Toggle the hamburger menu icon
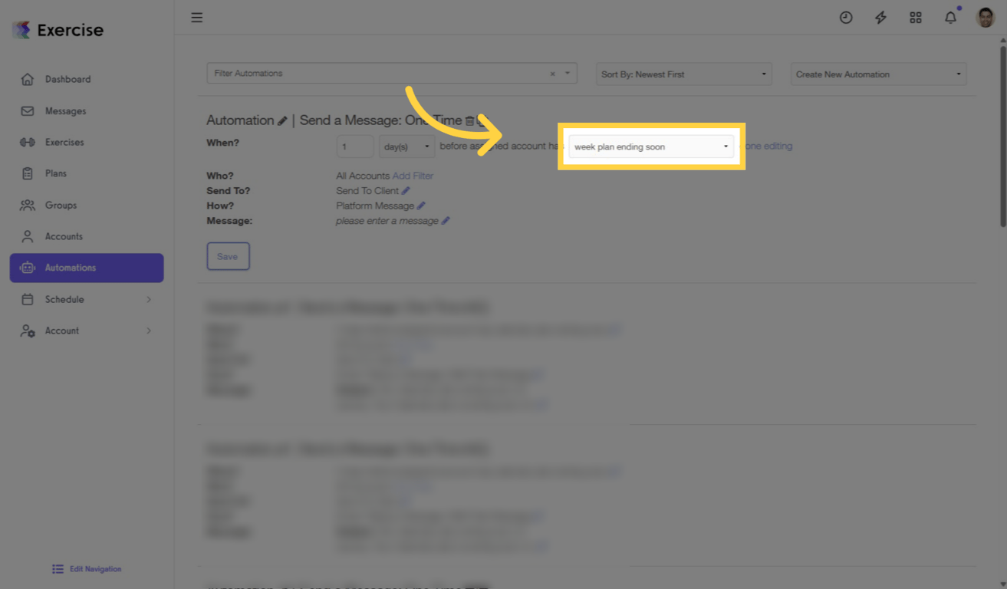 click(197, 17)
